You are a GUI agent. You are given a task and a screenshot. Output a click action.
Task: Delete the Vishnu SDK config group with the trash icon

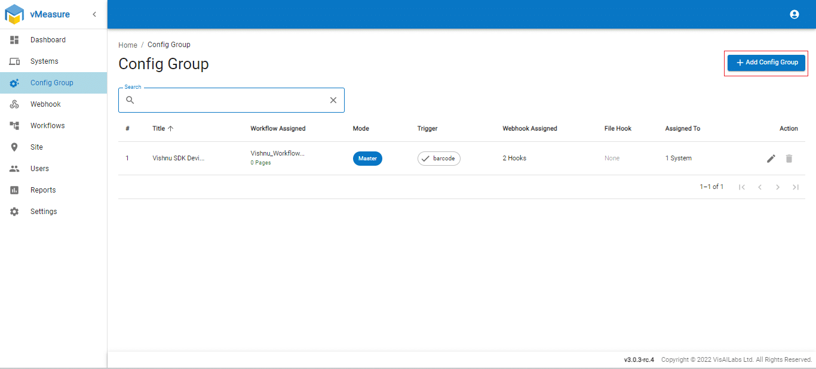pos(789,159)
